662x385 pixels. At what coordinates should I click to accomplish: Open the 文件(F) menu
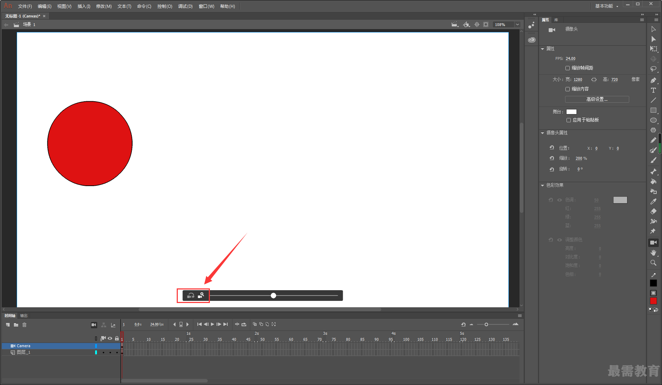(x=25, y=6)
